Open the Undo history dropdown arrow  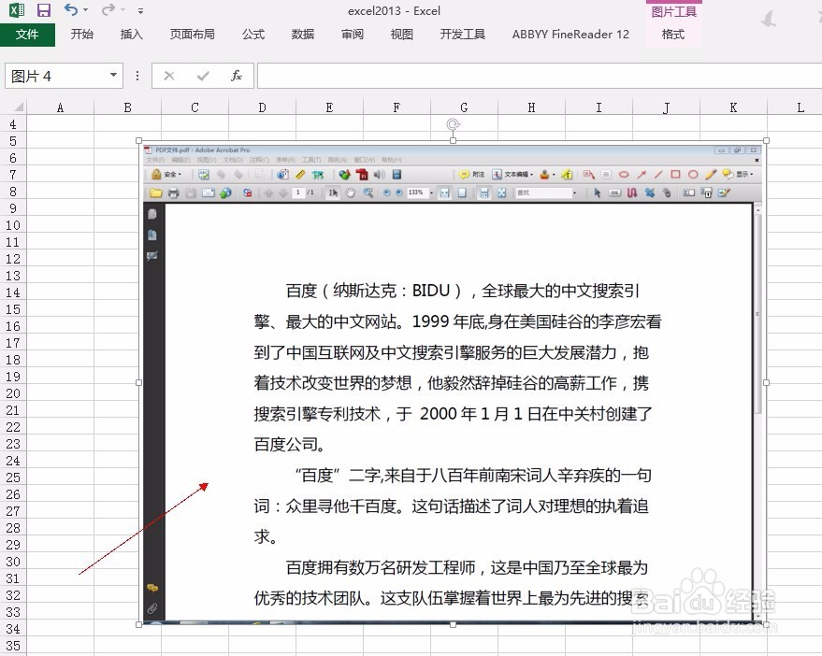click(85, 9)
